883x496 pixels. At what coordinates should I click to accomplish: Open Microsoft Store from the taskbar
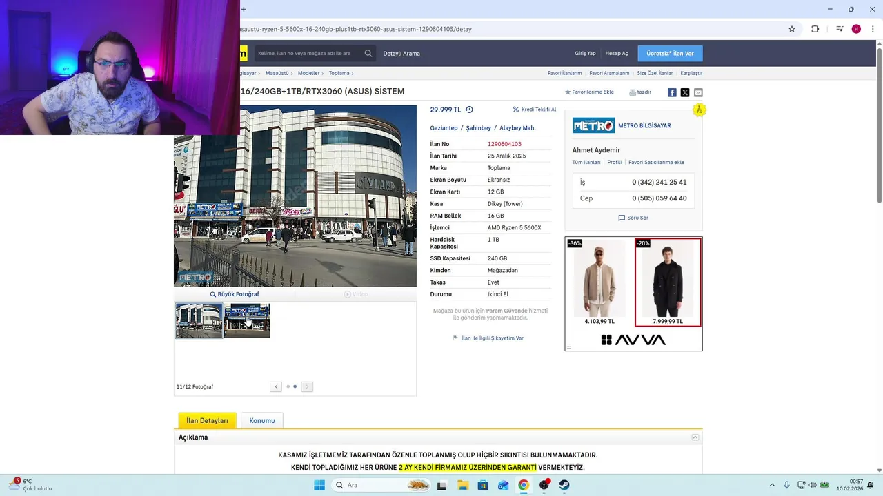point(483,485)
